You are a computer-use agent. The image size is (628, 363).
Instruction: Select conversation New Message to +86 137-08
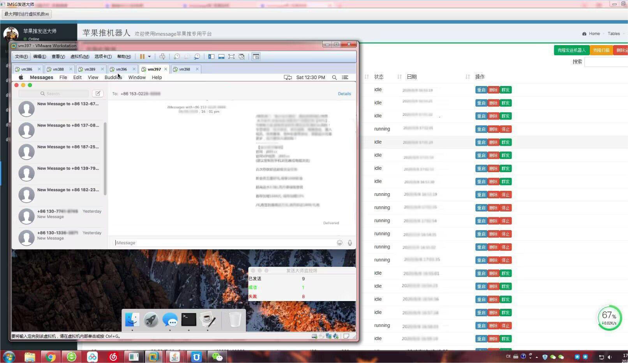coord(59,130)
